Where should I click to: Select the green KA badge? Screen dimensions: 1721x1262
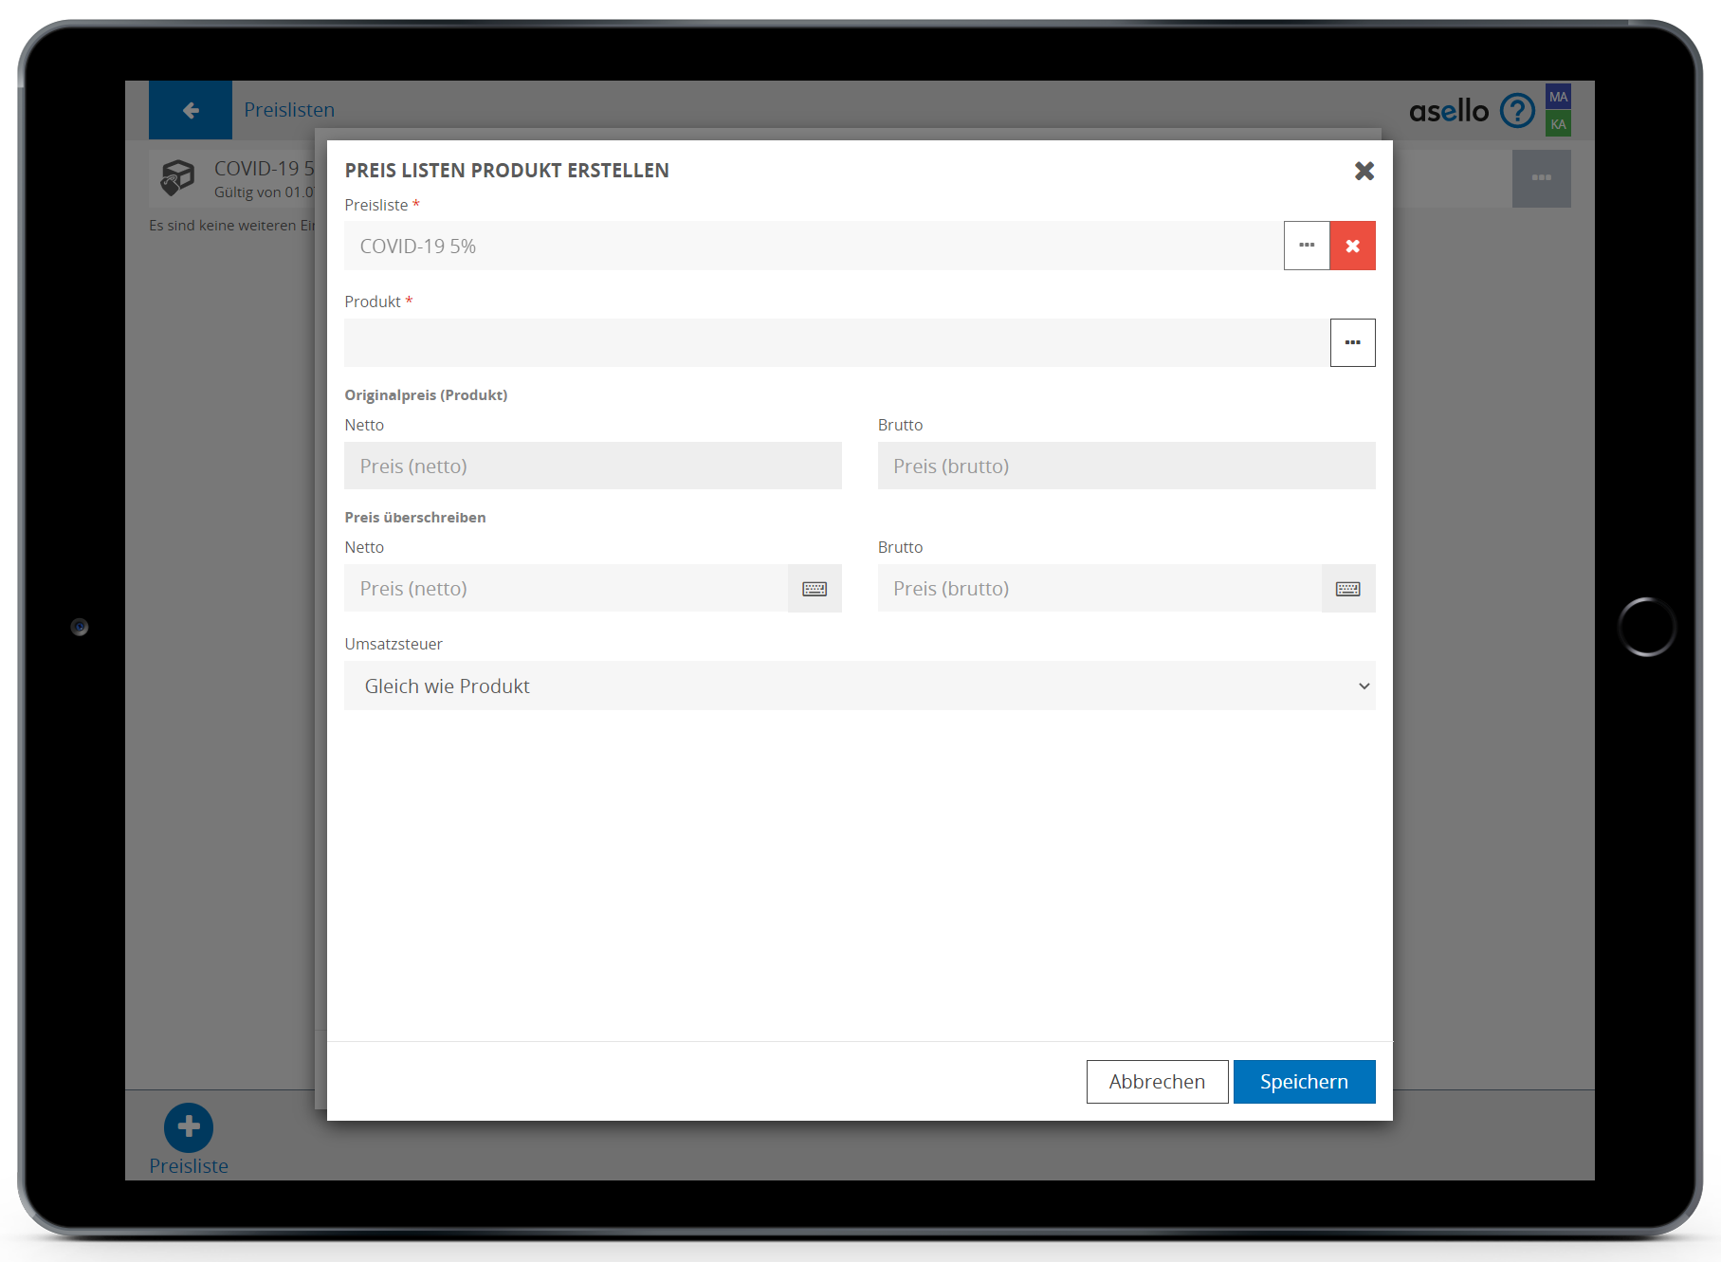(1558, 124)
